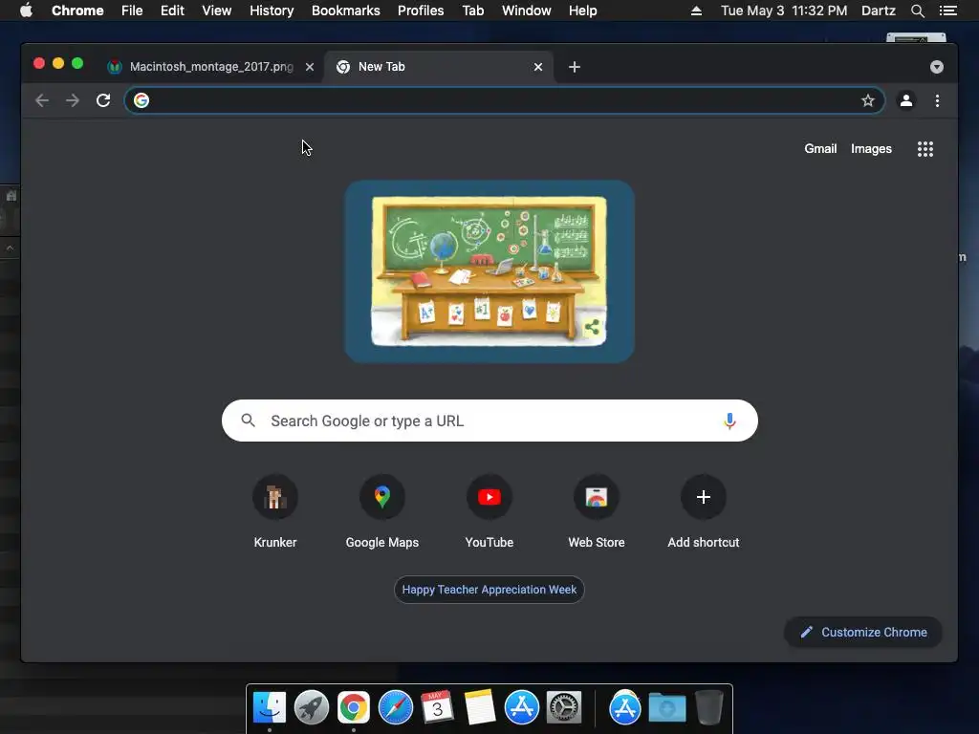Screen dimensions: 979x734
Task: Open System Preferences from the Dock
Action: coord(564,708)
